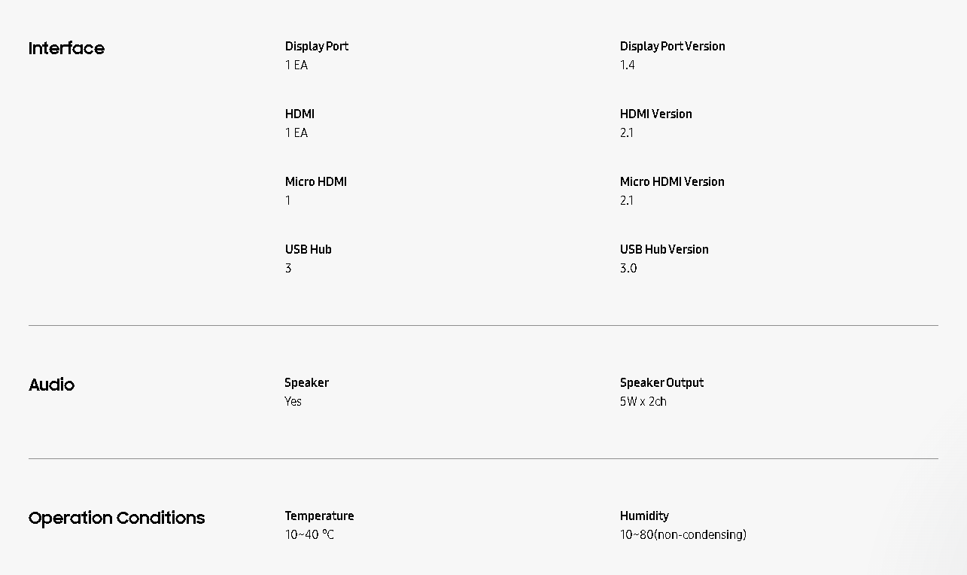Select the Display Port spec label
This screenshot has width=967, height=575.
pyautogui.click(x=317, y=46)
